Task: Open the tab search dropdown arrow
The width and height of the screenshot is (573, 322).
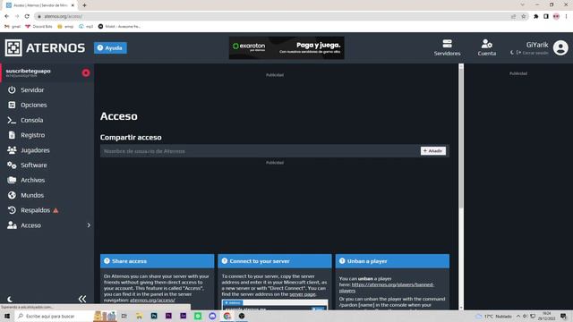Action: [x=523, y=4]
